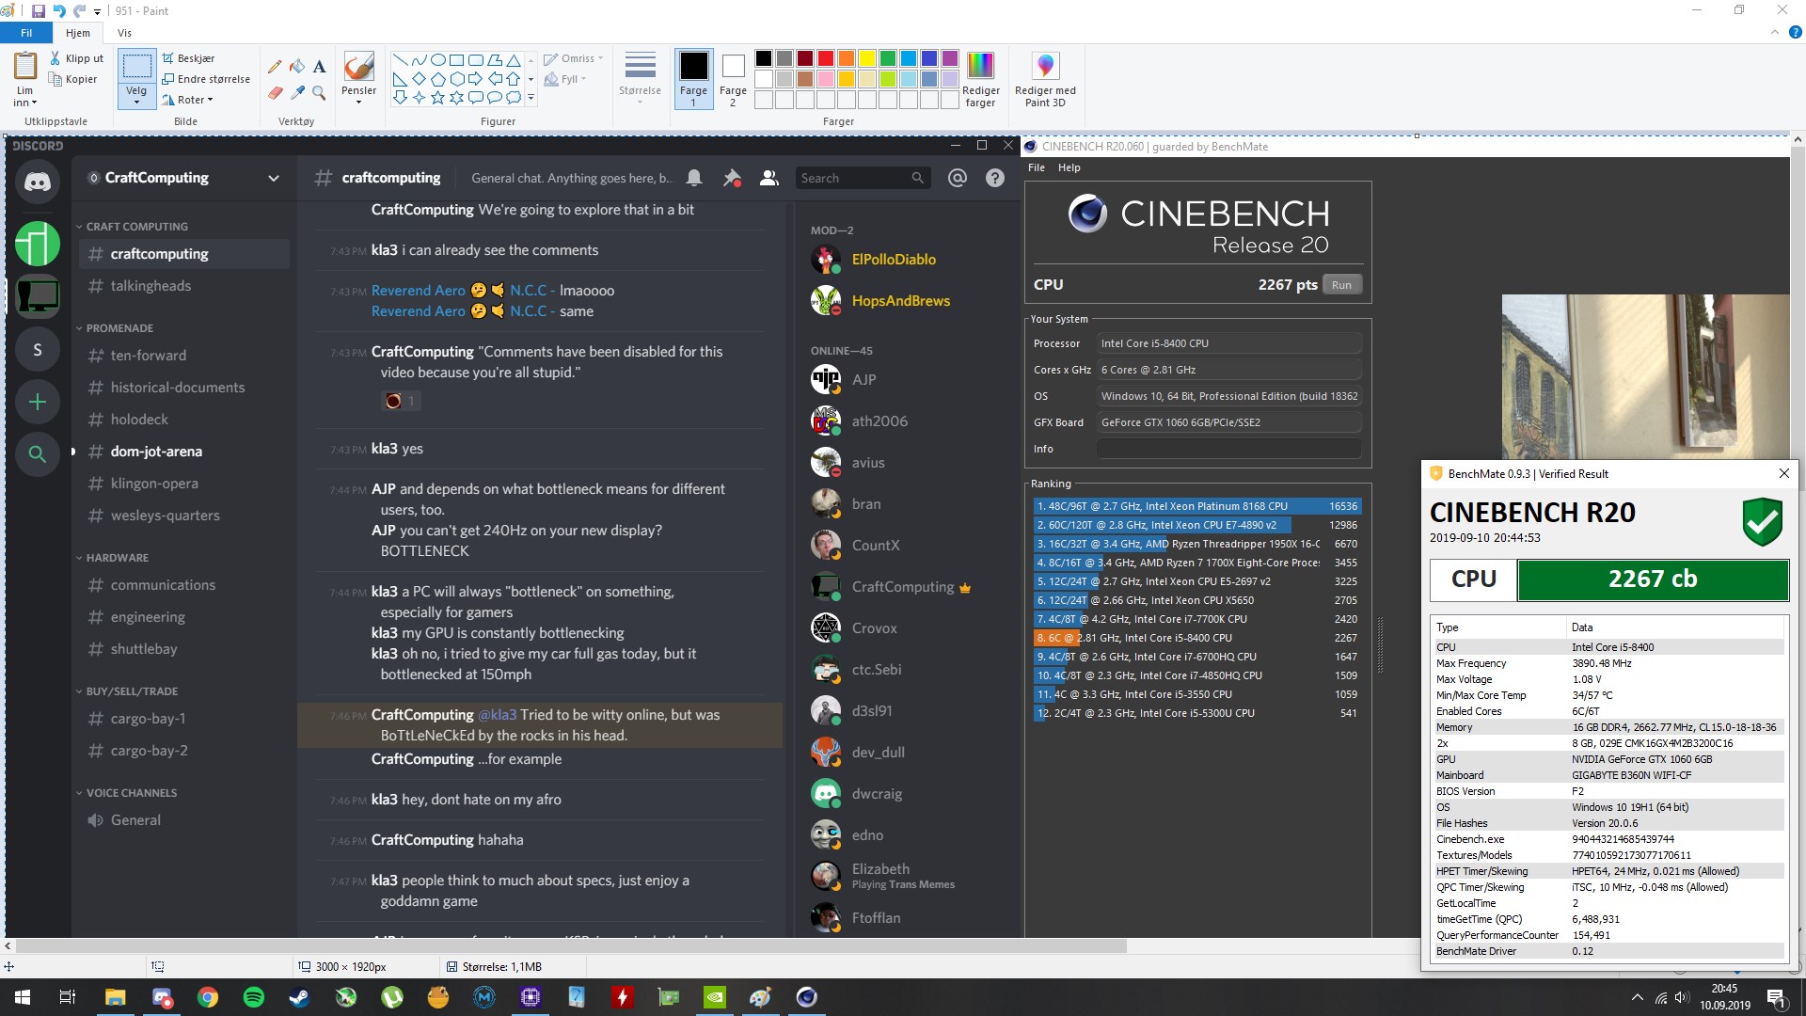
Task: Open Rediger farger color editor
Action: (980, 79)
